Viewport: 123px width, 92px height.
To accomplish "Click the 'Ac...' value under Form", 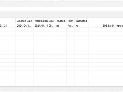I will 70,26.
